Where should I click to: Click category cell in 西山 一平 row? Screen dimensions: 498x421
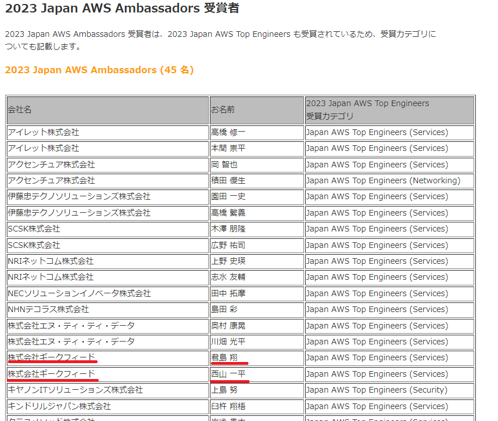(390, 374)
